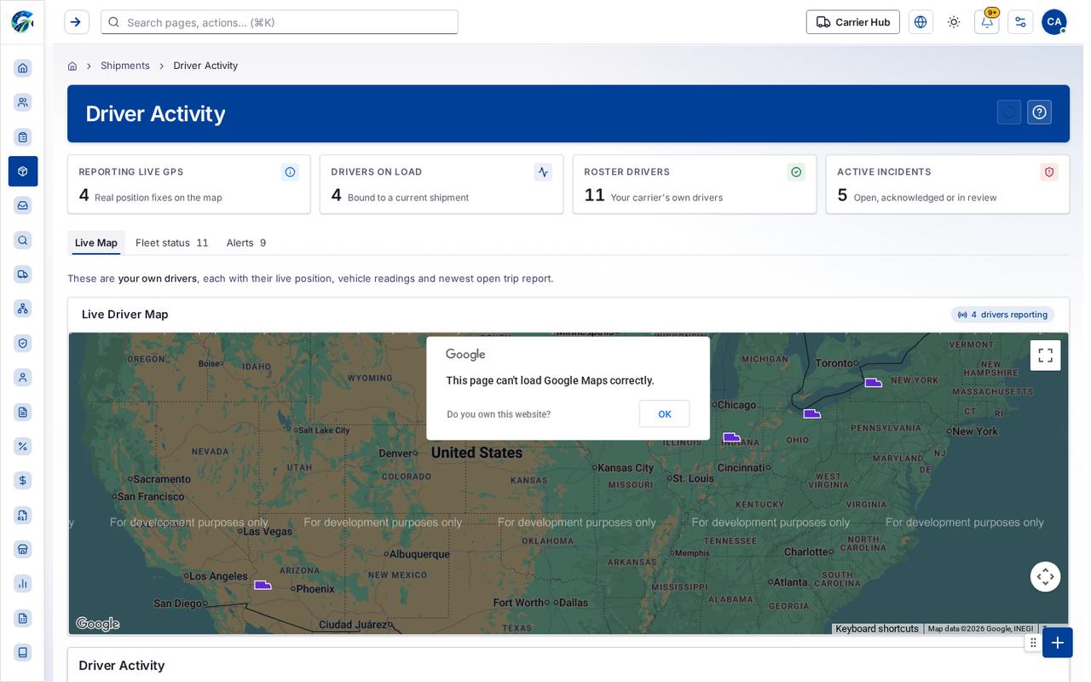Click the shield check icon in sidebar
The width and height of the screenshot is (1091, 682).
click(x=23, y=343)
